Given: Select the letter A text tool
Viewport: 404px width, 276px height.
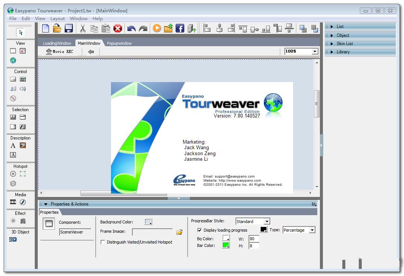Looking at the screenshot, I should pyautogui.click(x=13, y=145).
